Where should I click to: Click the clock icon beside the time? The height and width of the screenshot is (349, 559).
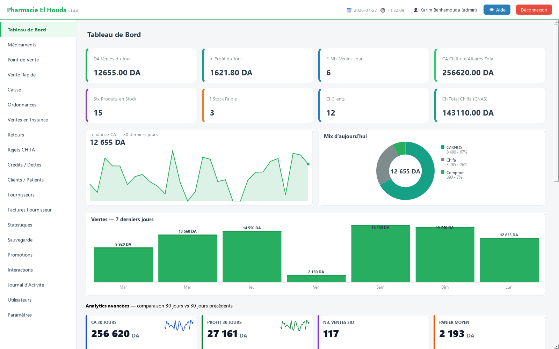click(x=383, y=10)
